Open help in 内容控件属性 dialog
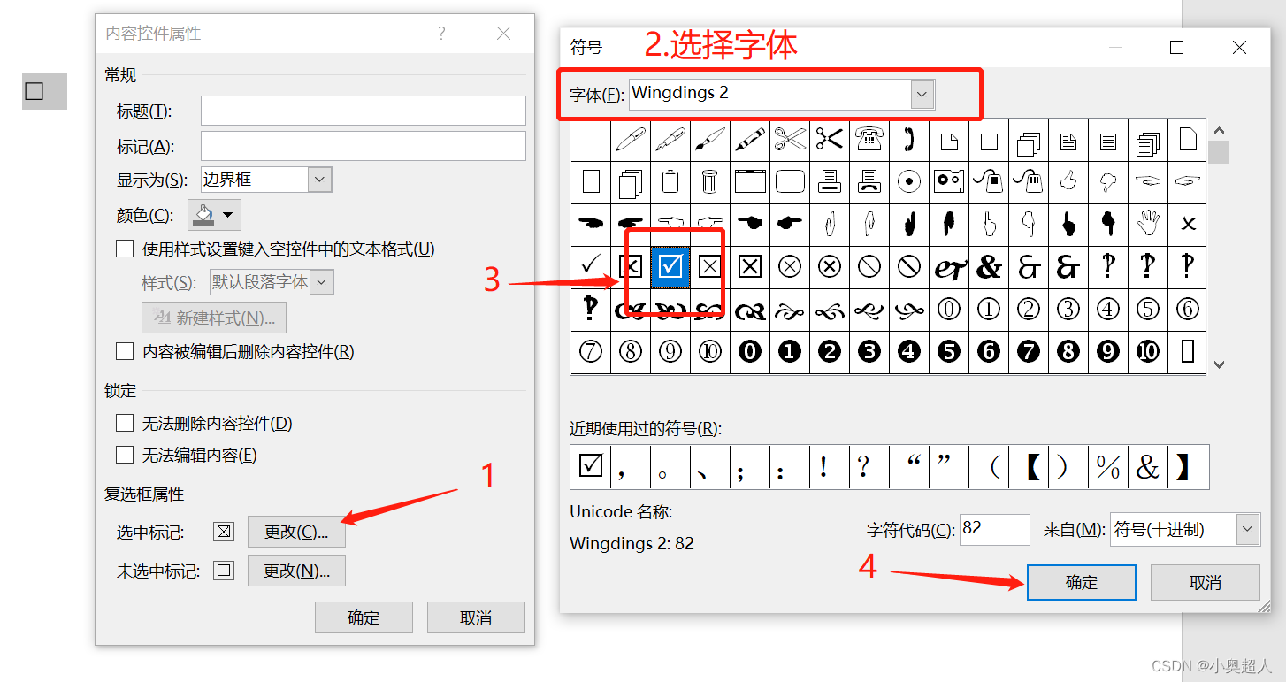The image size is (1286, 682). 442,34
